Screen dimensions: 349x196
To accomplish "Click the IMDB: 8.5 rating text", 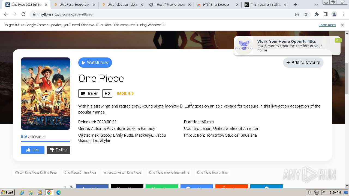I will 125,93.
